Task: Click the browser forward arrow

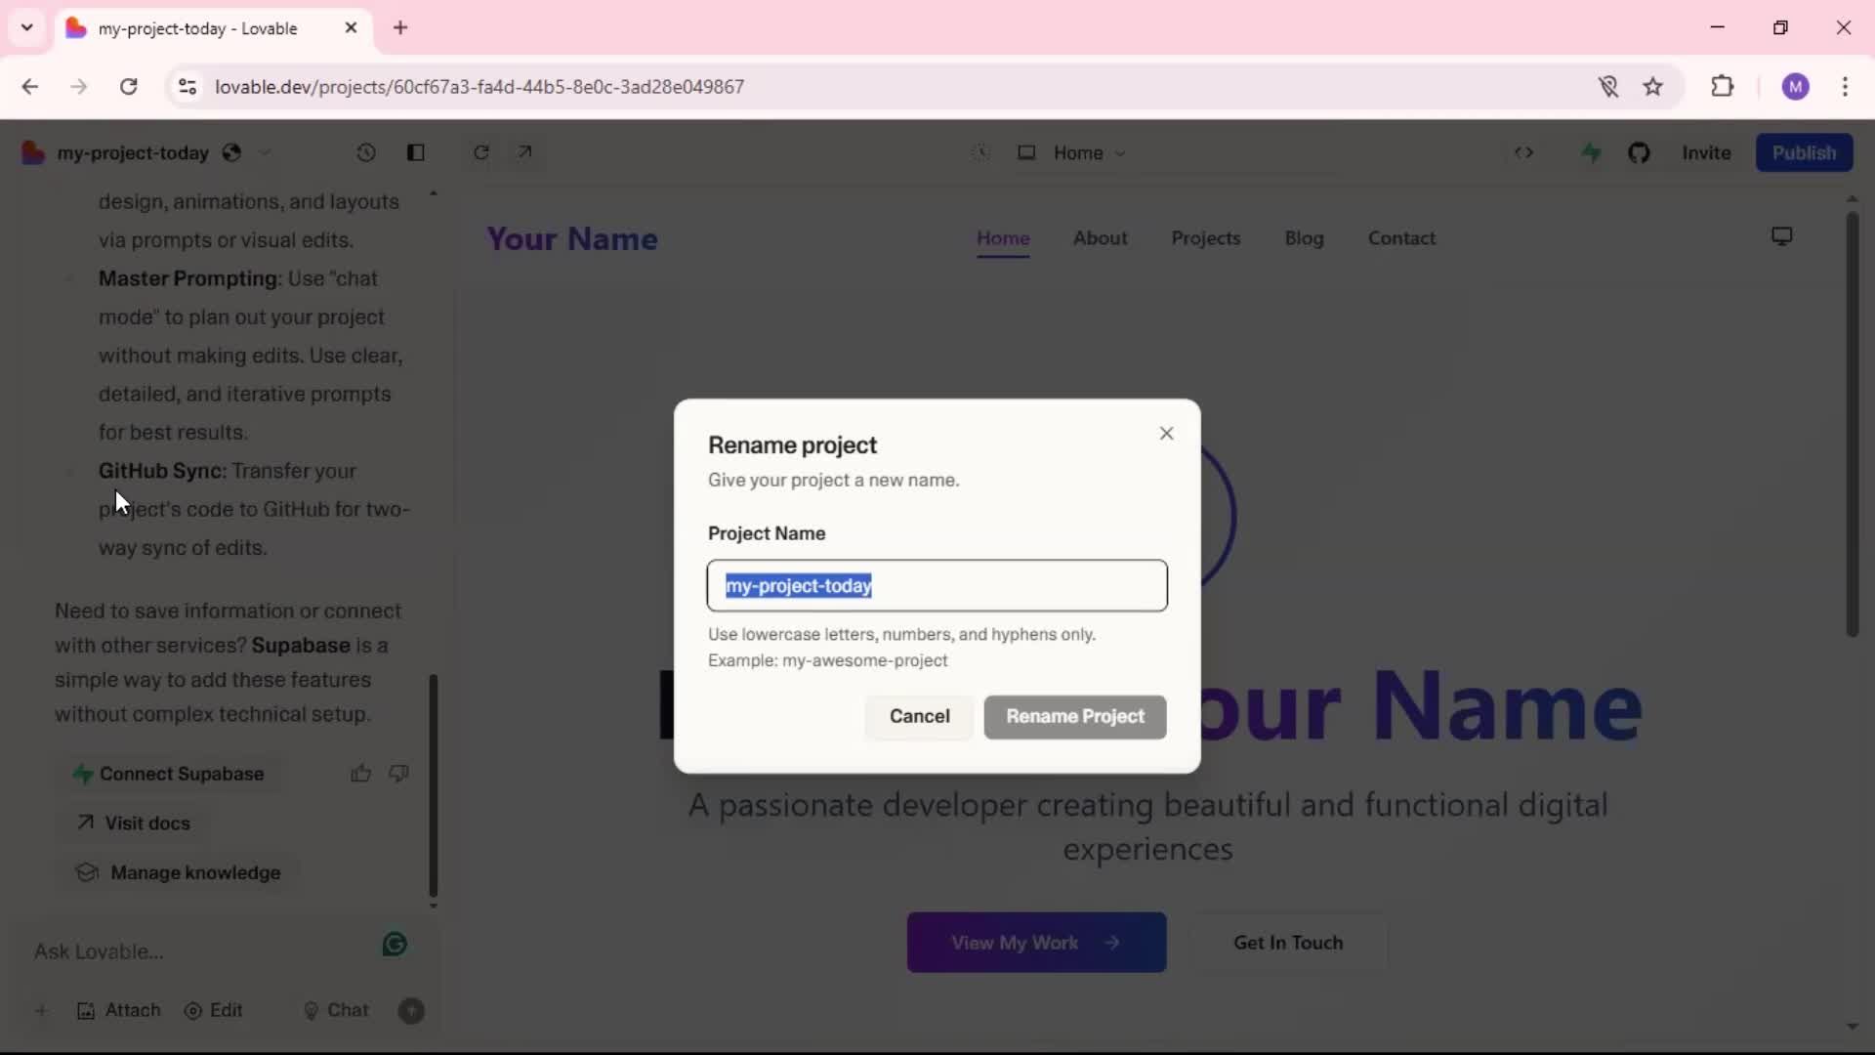Action: click(x=79, y=87)
